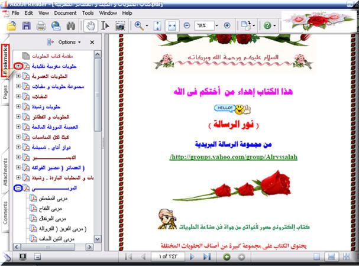This screenshot has height=266, width=359.
Task: Click the green Previous View button
Action: pos(227,257)
